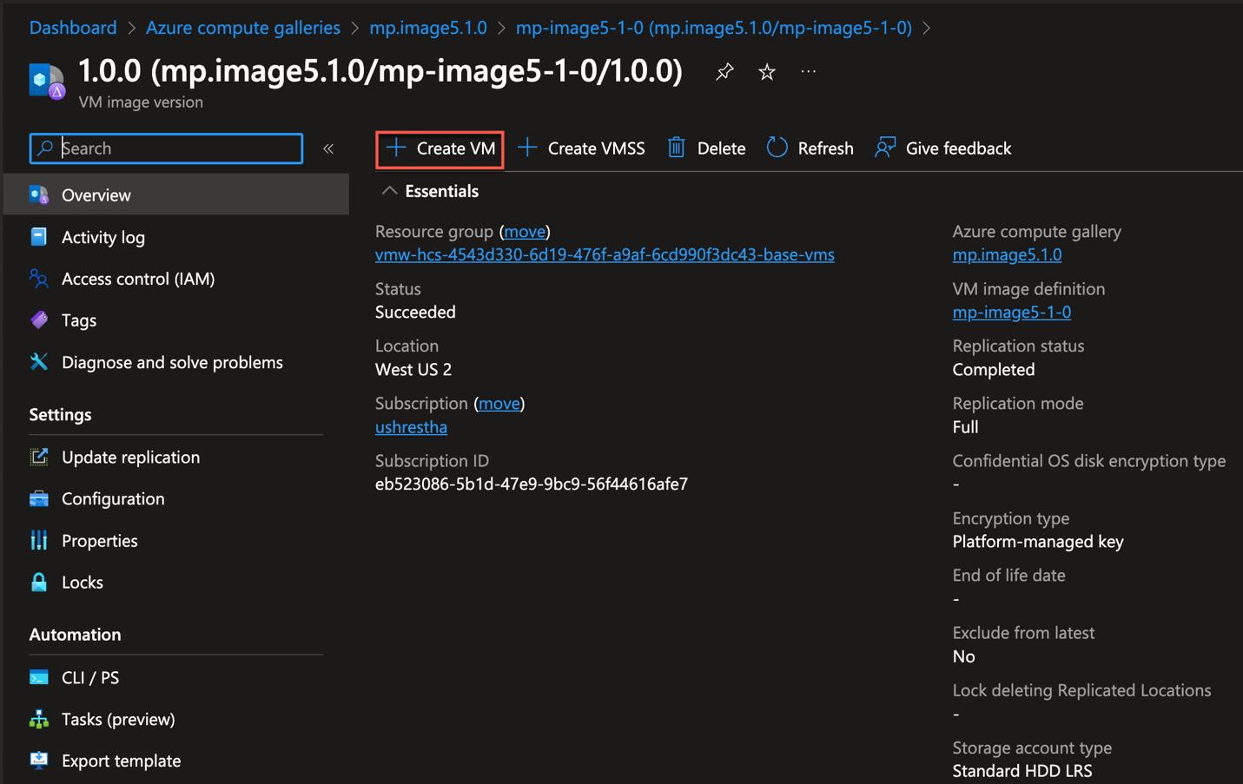Open mp-image5-1-0 image definition breadcrumb
Viewport: 1243px width, 784px height.
(x=714, y=28)
